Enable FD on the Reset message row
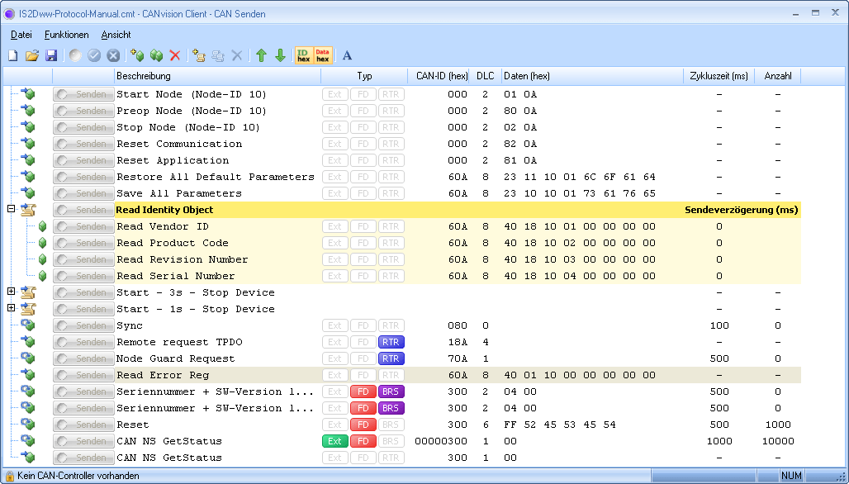This screenshot has width=849, height=484. point(363,425)
